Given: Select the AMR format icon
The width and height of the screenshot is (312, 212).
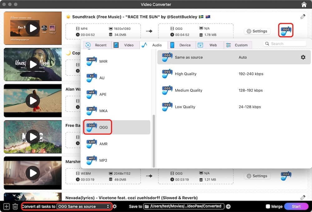Looking at the screenshot, I should click(x=91, y=144).
